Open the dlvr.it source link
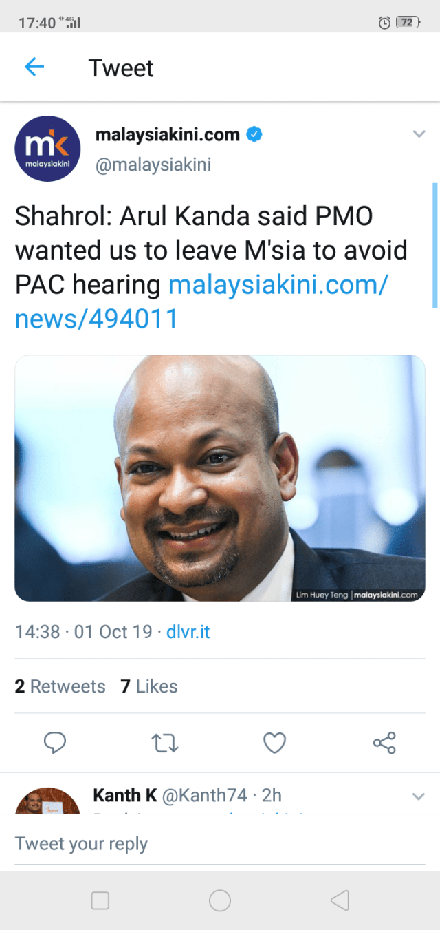The height and width of the screenshot is (930, 440). (188, 631)
